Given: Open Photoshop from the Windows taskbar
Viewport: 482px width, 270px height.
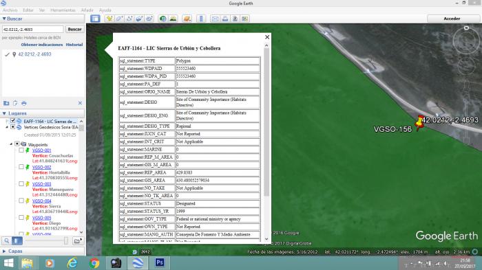Looking at the screenshot, I should coord(160,262).
